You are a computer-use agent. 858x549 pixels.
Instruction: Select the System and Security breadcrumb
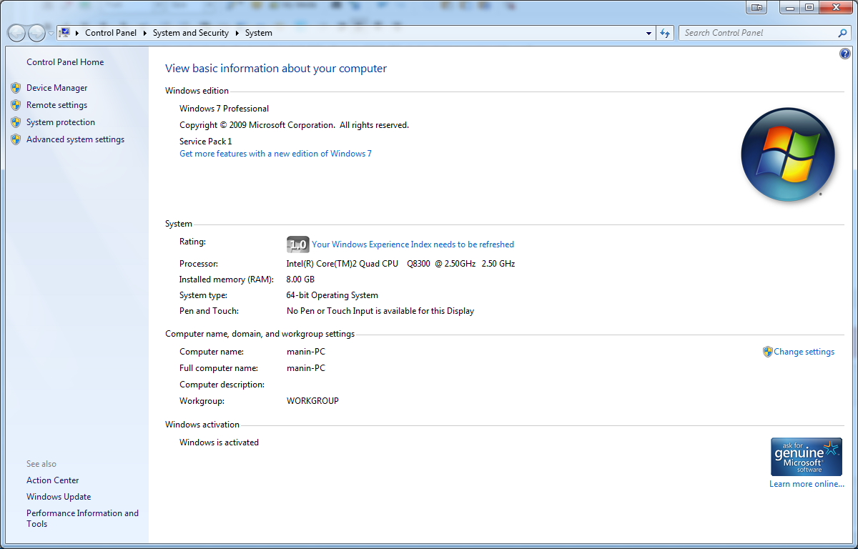[x=191, y=33]
